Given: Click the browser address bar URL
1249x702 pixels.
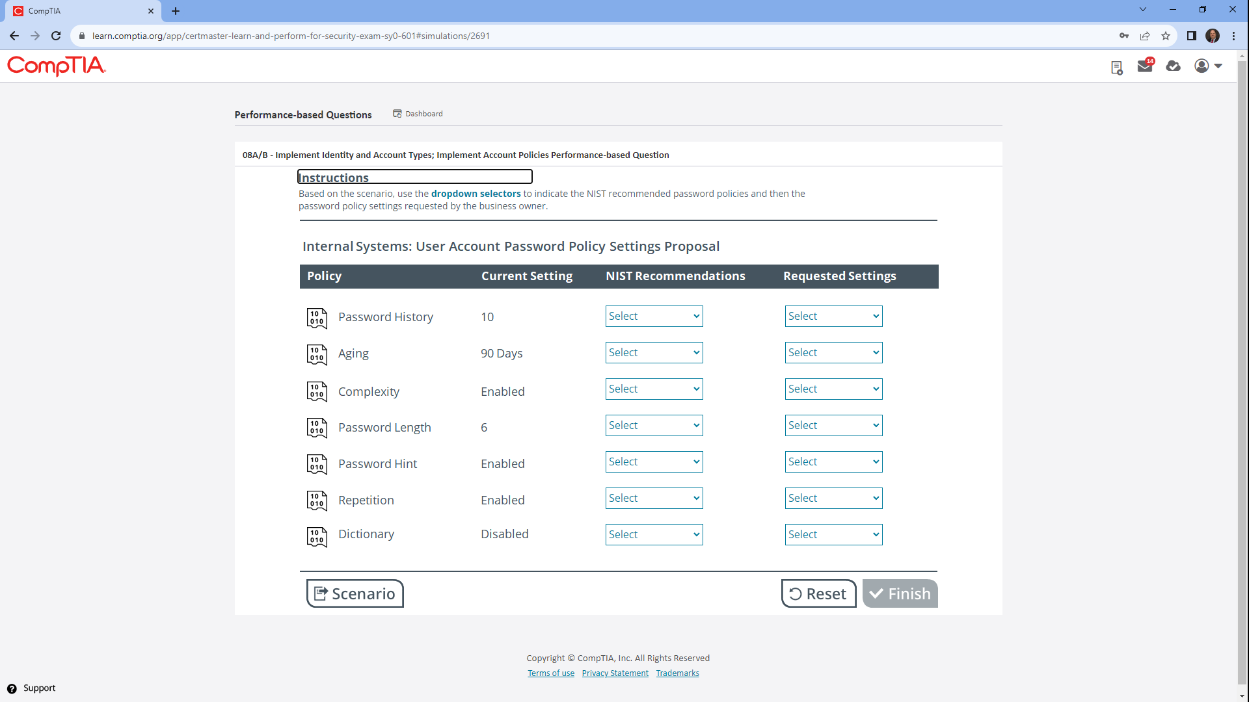Looking at the screenshot, I should 291,36.
